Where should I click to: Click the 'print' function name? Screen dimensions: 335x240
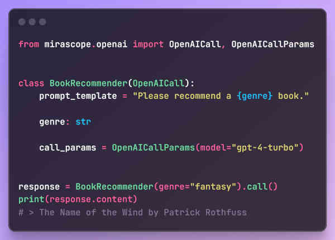31,199
